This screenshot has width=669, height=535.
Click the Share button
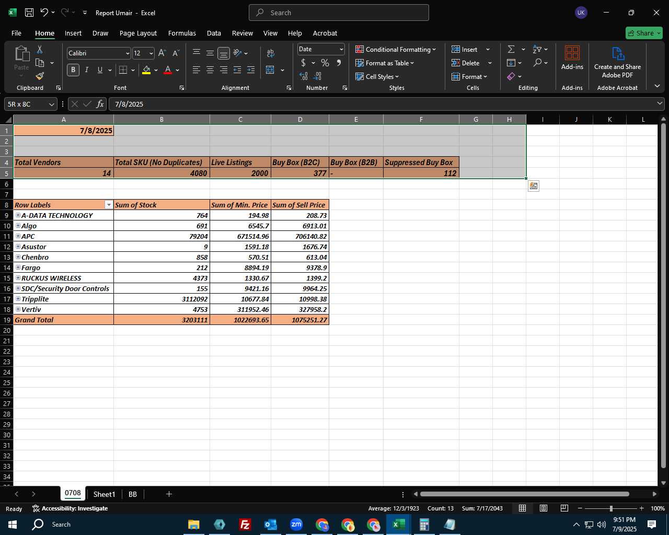point(644,33)
